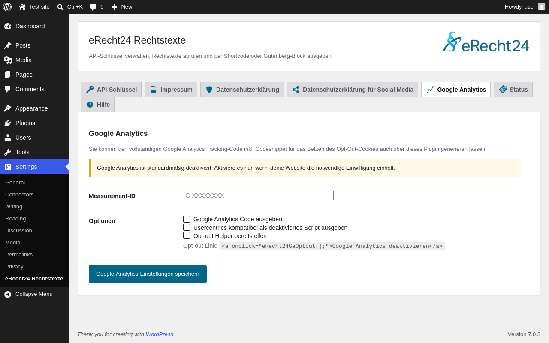Click the WordPress logo in admin bar
Viewport: 549px width, 343px height.
(x=7, y=7)
